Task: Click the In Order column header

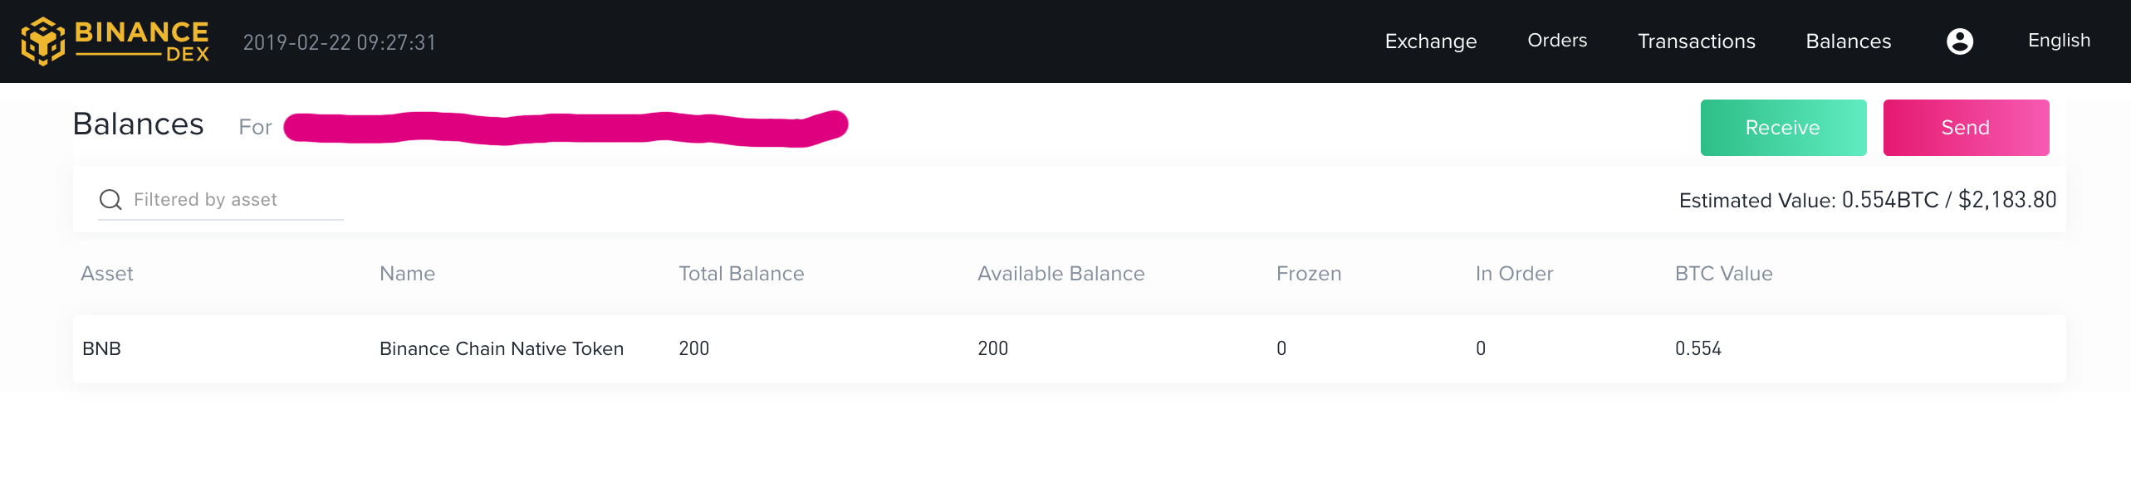Action: pyautogui.click(x=1514, y=274)
